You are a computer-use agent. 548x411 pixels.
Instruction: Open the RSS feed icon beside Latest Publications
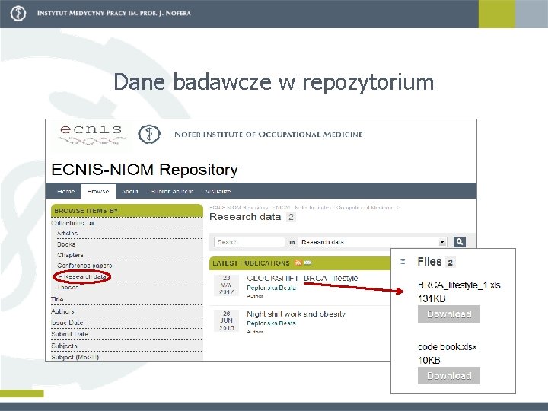pyautogui.click(x=298, y=263)
